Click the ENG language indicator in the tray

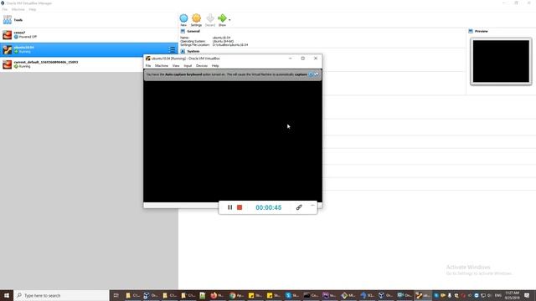coord(497,295)
